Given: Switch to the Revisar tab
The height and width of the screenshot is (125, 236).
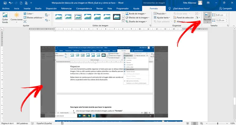Looking at the screenshot, I should (100, 9).
